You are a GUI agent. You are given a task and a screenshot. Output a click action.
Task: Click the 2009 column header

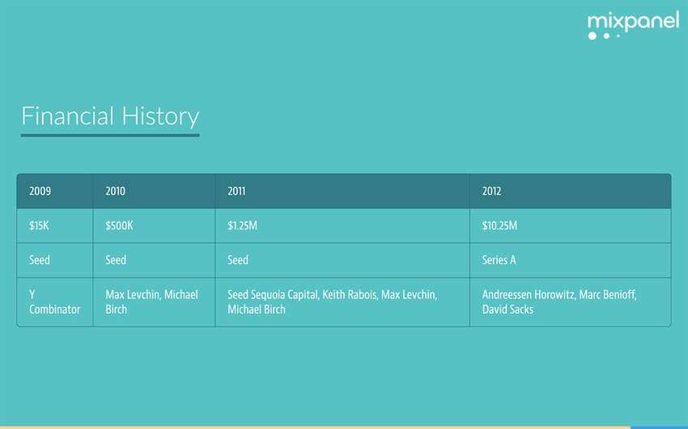55,191
